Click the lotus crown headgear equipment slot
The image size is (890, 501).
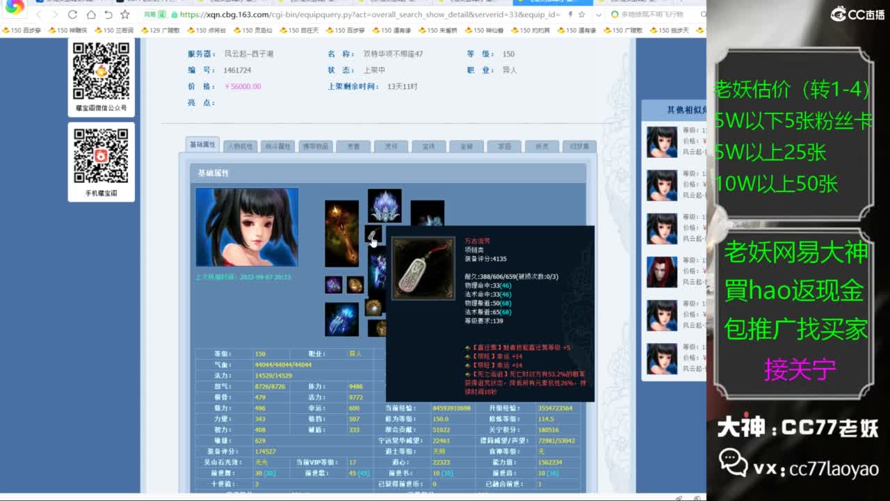click(x=385, y=206)
